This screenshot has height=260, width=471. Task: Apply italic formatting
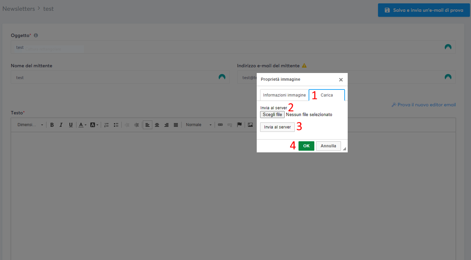tap(61, 124)
